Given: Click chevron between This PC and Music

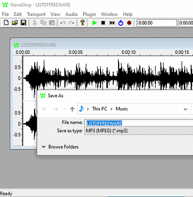Looking at the screenshot, I should [112, 109].
